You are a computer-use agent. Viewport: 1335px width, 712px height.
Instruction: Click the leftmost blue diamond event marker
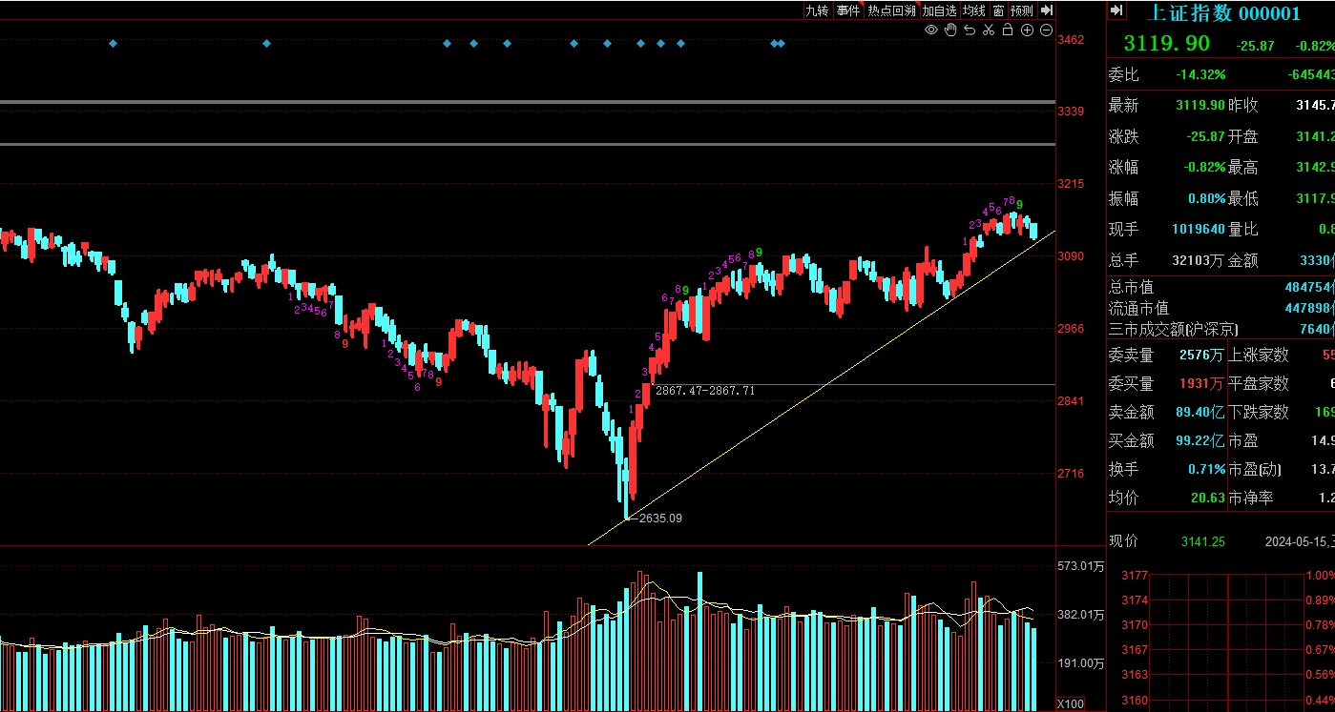click(113, 43)
